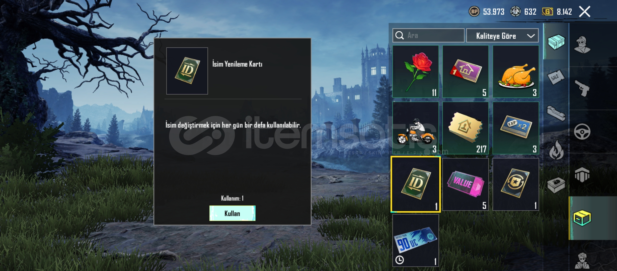
Task: Close the inventory with X button
Action: [585, 12]
